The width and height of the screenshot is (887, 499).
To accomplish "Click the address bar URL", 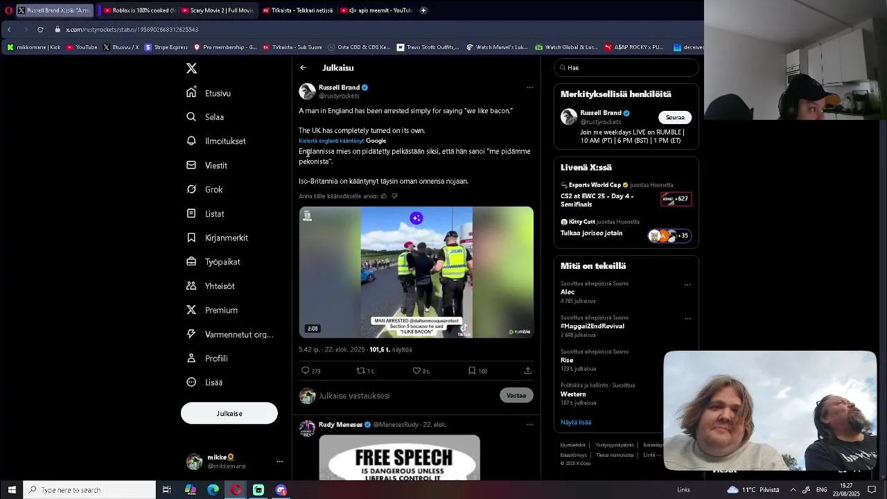I will click(132, 30).
